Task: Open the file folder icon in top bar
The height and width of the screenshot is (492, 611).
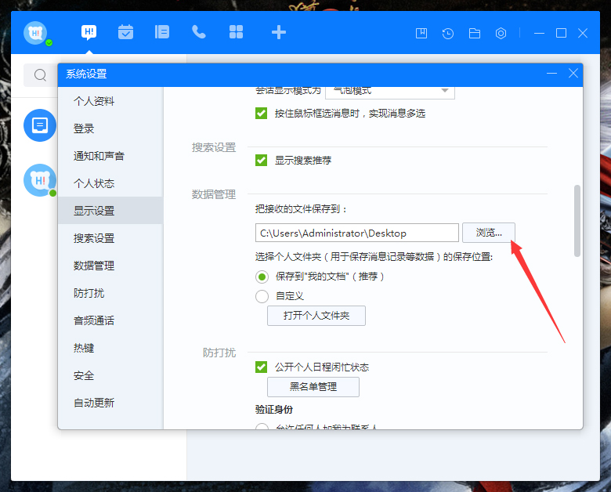Action: pos(475,34)
